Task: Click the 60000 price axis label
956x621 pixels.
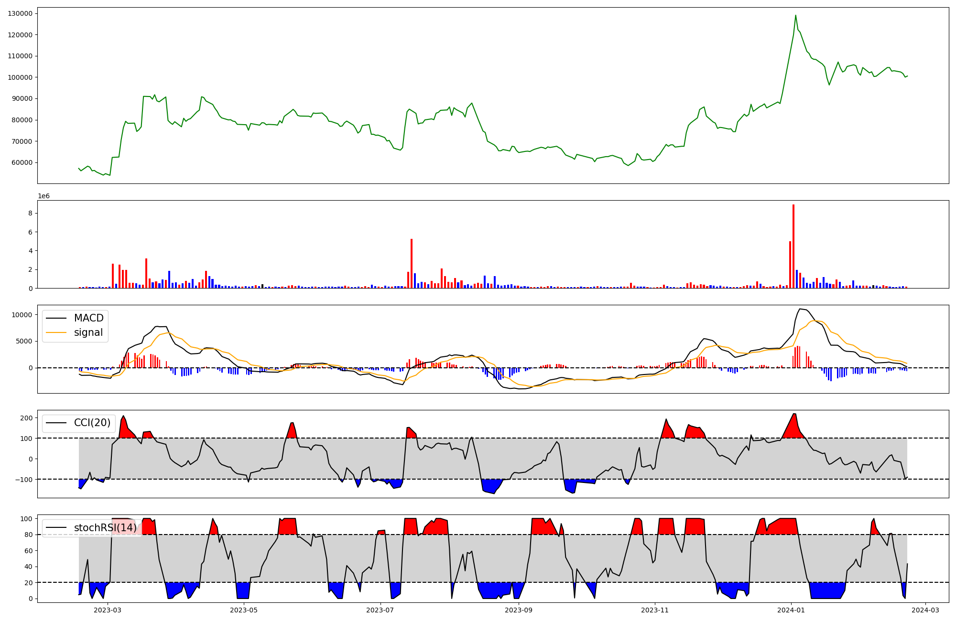Action: pos(22,162)
